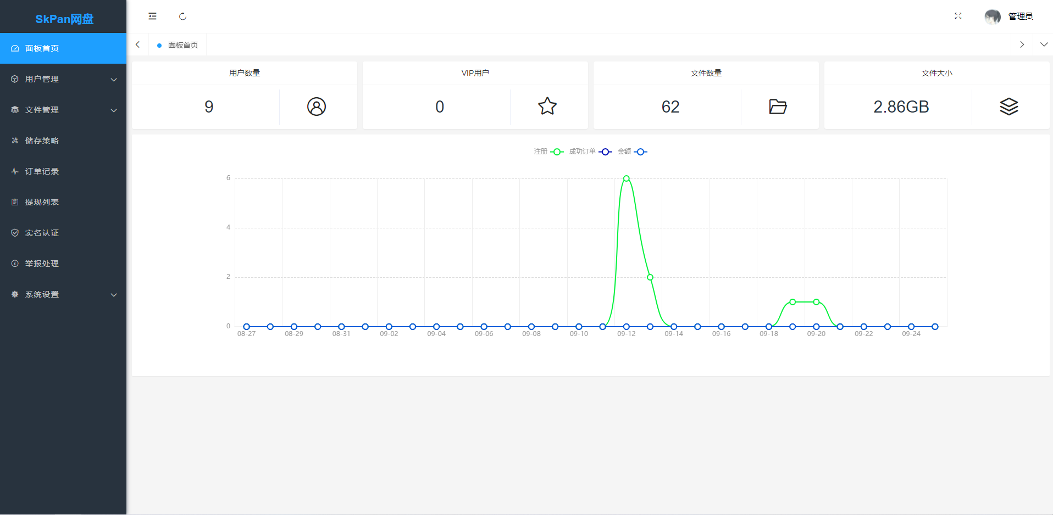Click the 订单记录 pulse icon
Screen dimensions: 1053x515
point(15,171)
